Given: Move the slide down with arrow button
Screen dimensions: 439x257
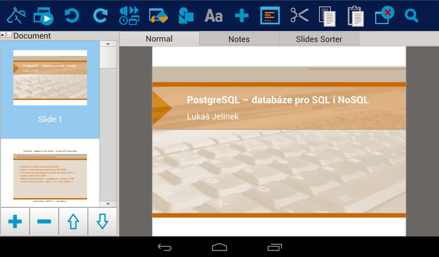Looking at the screenshot, I should pos(102,221).
